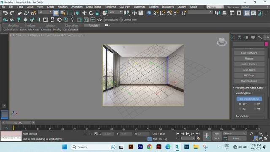This screenshot has height=152, width=270.
Task: Select the XY radio button
Action: pyautogui.click(x=255, y=104)
